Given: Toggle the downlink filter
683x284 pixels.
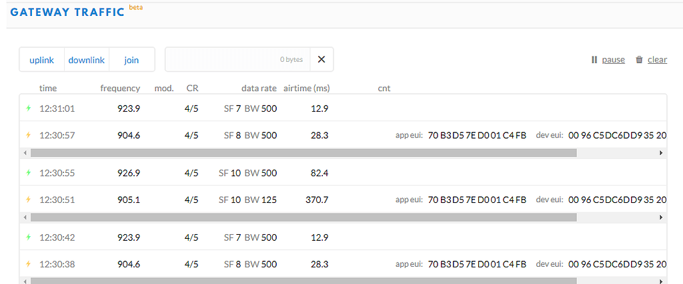Looking at the screenshot, I should 87,60.
